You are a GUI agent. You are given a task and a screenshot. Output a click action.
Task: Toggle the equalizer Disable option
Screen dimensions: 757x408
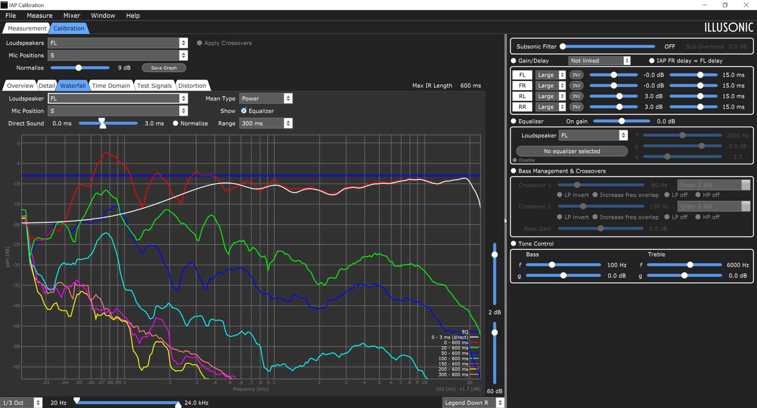[515, 160]
